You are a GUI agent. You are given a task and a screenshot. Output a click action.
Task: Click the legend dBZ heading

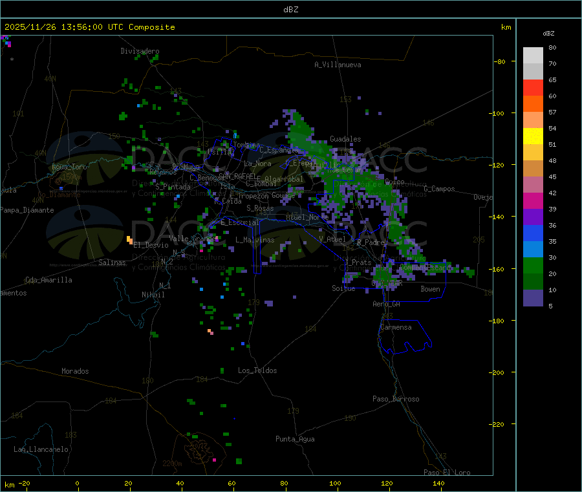(548, 34)
